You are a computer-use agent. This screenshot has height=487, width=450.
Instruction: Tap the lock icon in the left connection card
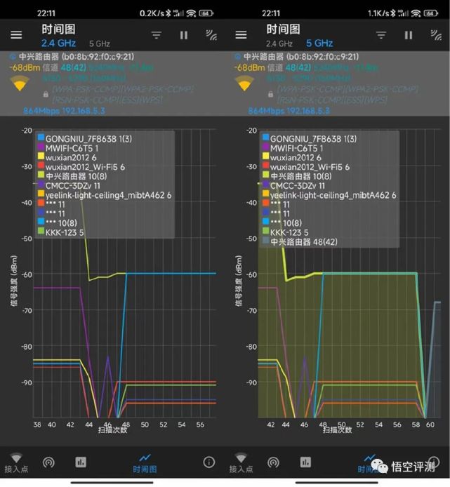pyautogui.click(x=46, y=94)
